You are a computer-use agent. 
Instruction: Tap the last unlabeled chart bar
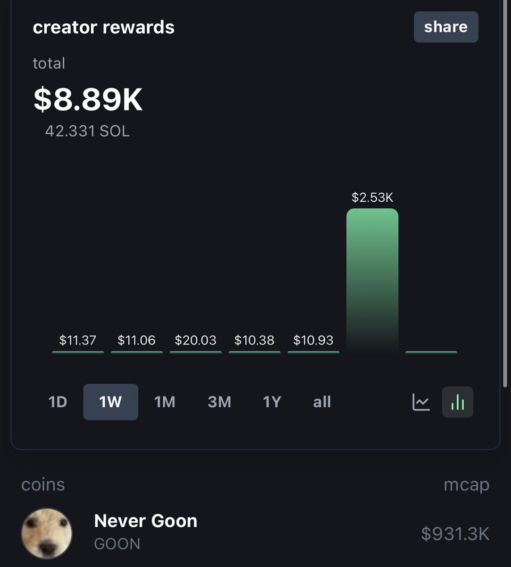[x=431, y=352]
